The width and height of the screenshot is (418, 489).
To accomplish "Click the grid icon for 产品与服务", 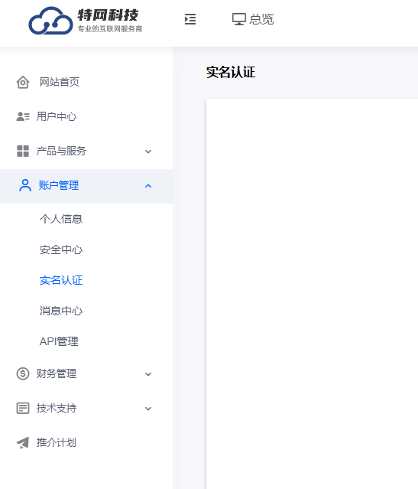I will [23, 151].
